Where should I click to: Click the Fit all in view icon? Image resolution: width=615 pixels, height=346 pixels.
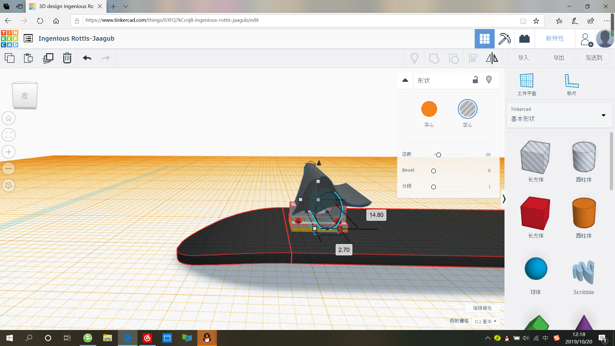click(x=9, y=135)
